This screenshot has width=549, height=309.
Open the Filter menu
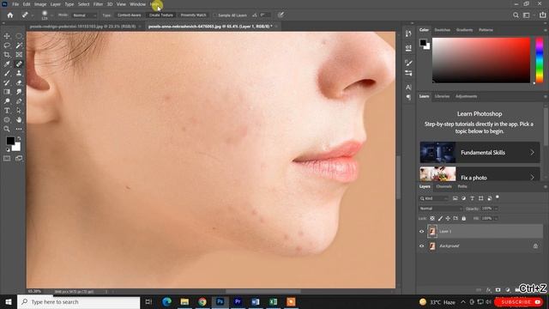pyautogui.click(x=98, y=4)
